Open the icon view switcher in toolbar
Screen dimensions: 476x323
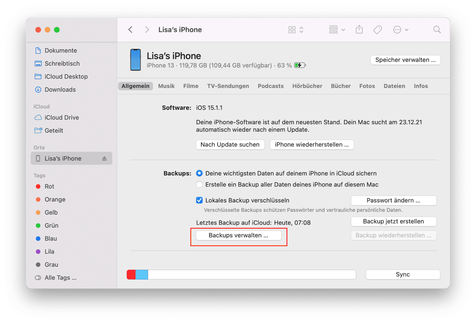coord(296,30)
